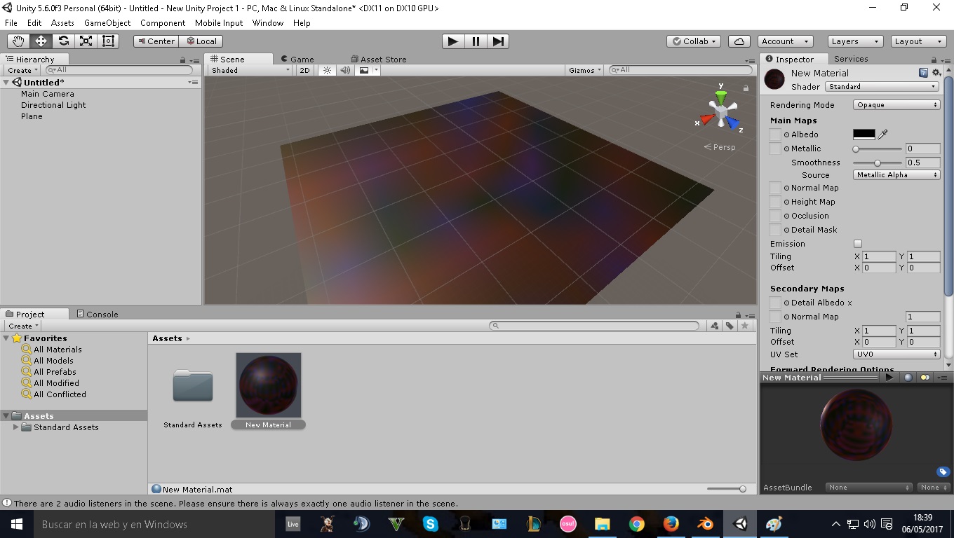Screen dimensions: 954x538
Task: Open the Mobile Input menu
Action: [219, 23]
